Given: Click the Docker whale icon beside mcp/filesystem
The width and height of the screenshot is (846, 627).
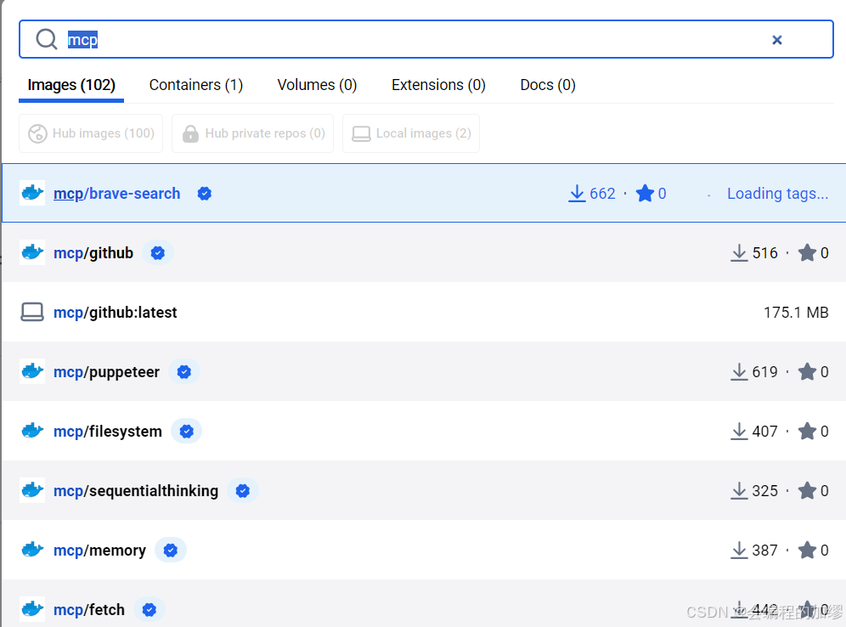Looking at the screenshot, I should 32,431.
